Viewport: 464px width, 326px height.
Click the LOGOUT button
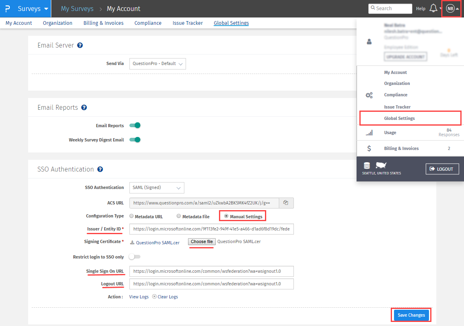click(442, 169)
